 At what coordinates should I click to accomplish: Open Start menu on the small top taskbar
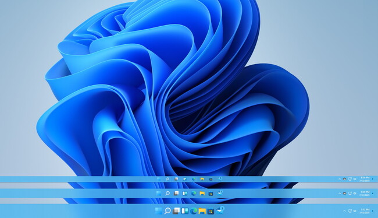pos(159,179)
